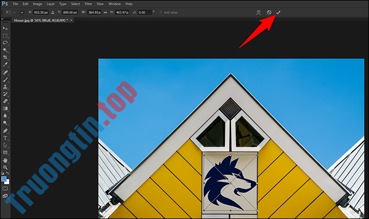Select the Hand tool
Screen dimensions: 369x219
5,161
